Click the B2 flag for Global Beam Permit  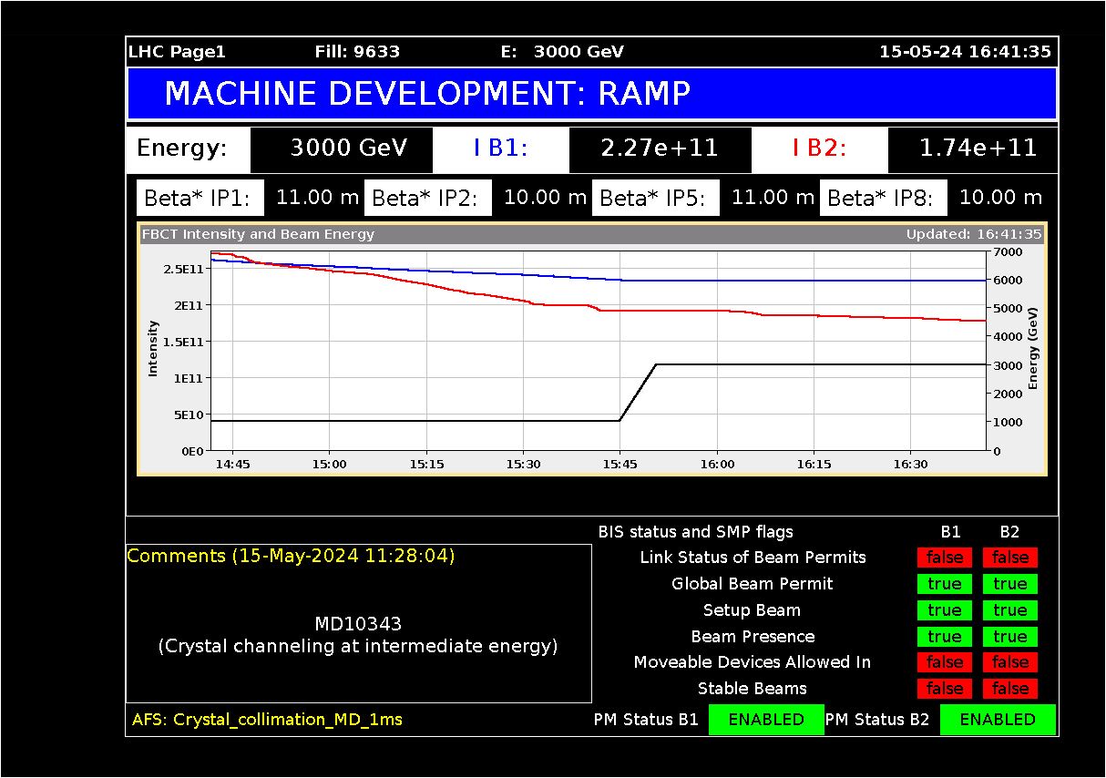click(1010, 584)
